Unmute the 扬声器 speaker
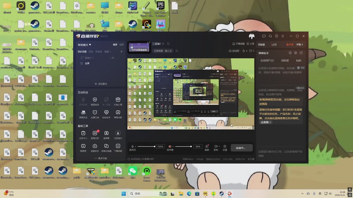 point(170,147)
